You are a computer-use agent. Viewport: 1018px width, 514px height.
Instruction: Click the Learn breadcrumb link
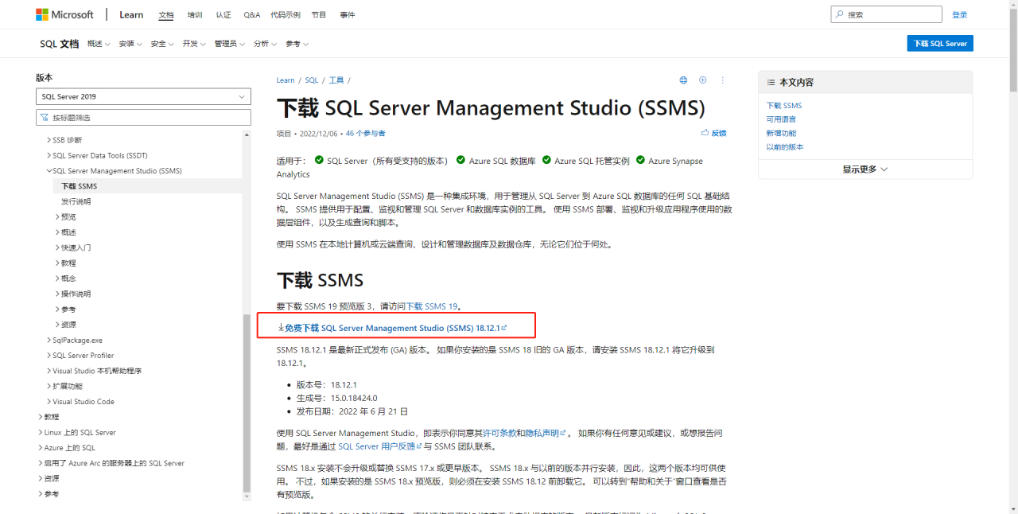point(286,80)
